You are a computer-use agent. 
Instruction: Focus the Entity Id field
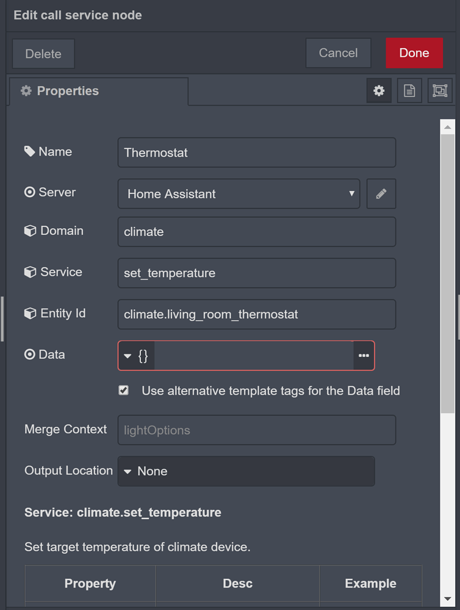257,314
